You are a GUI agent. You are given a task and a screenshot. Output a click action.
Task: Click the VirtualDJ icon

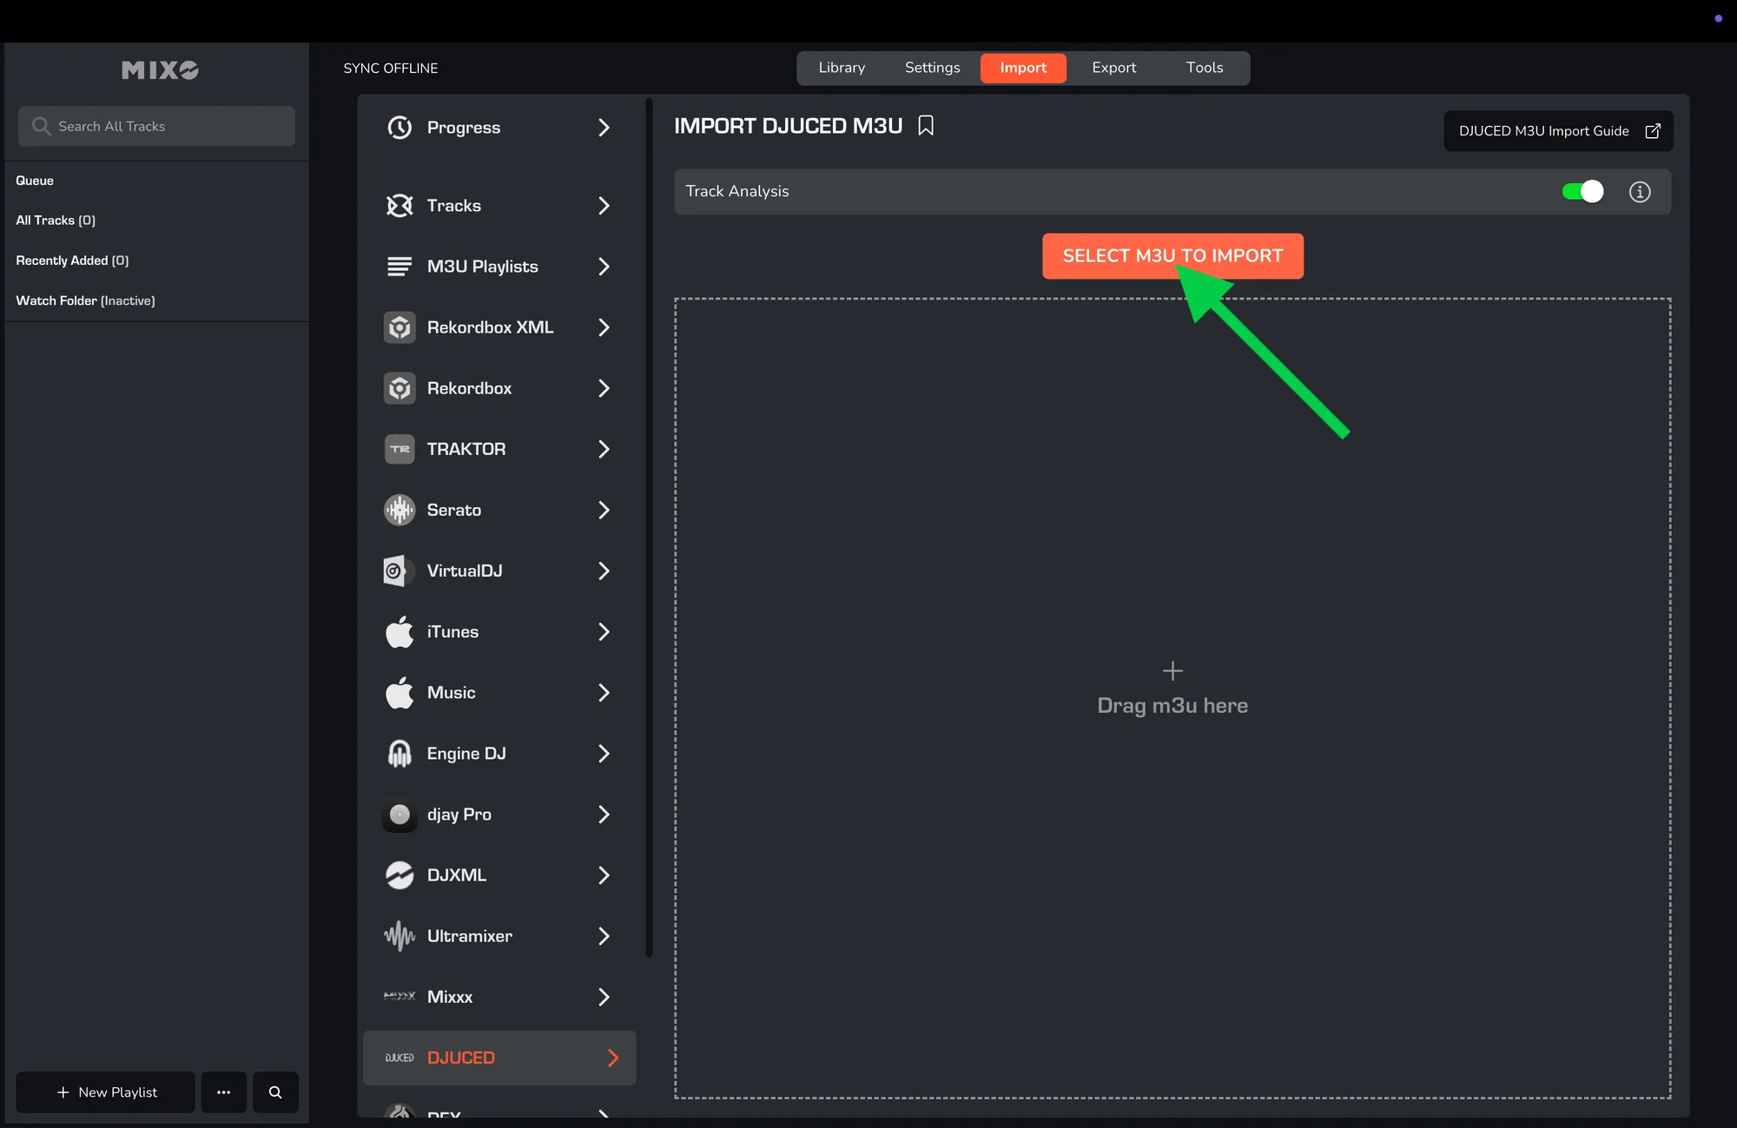396,571
